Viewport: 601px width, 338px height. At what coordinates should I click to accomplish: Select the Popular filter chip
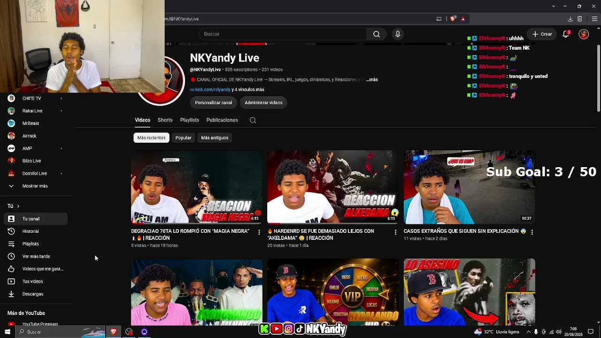[x=183, y=138]
